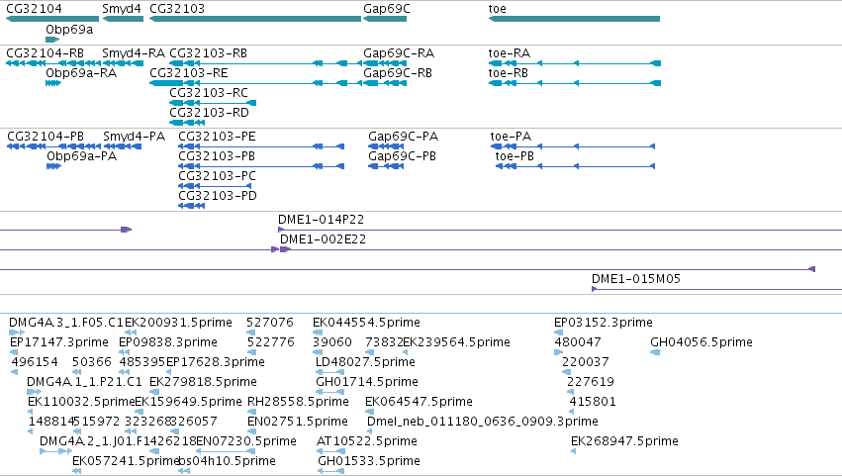Open transcript CG32104-RB label

pos(46,53)
